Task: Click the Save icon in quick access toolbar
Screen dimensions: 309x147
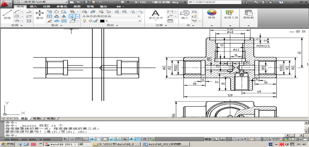Action: tap(86, 2)
